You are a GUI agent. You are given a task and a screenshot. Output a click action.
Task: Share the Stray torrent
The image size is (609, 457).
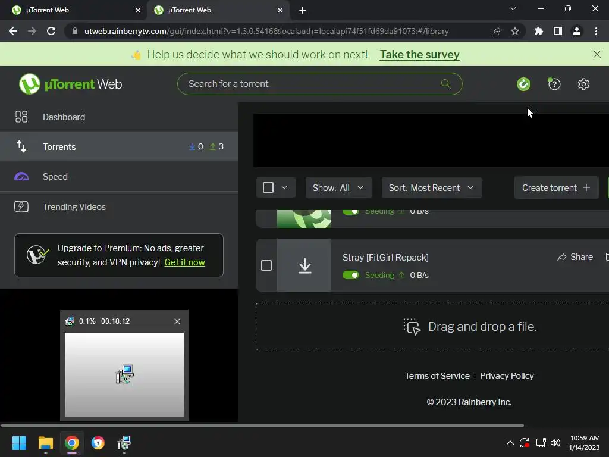[x=575, y=257]
